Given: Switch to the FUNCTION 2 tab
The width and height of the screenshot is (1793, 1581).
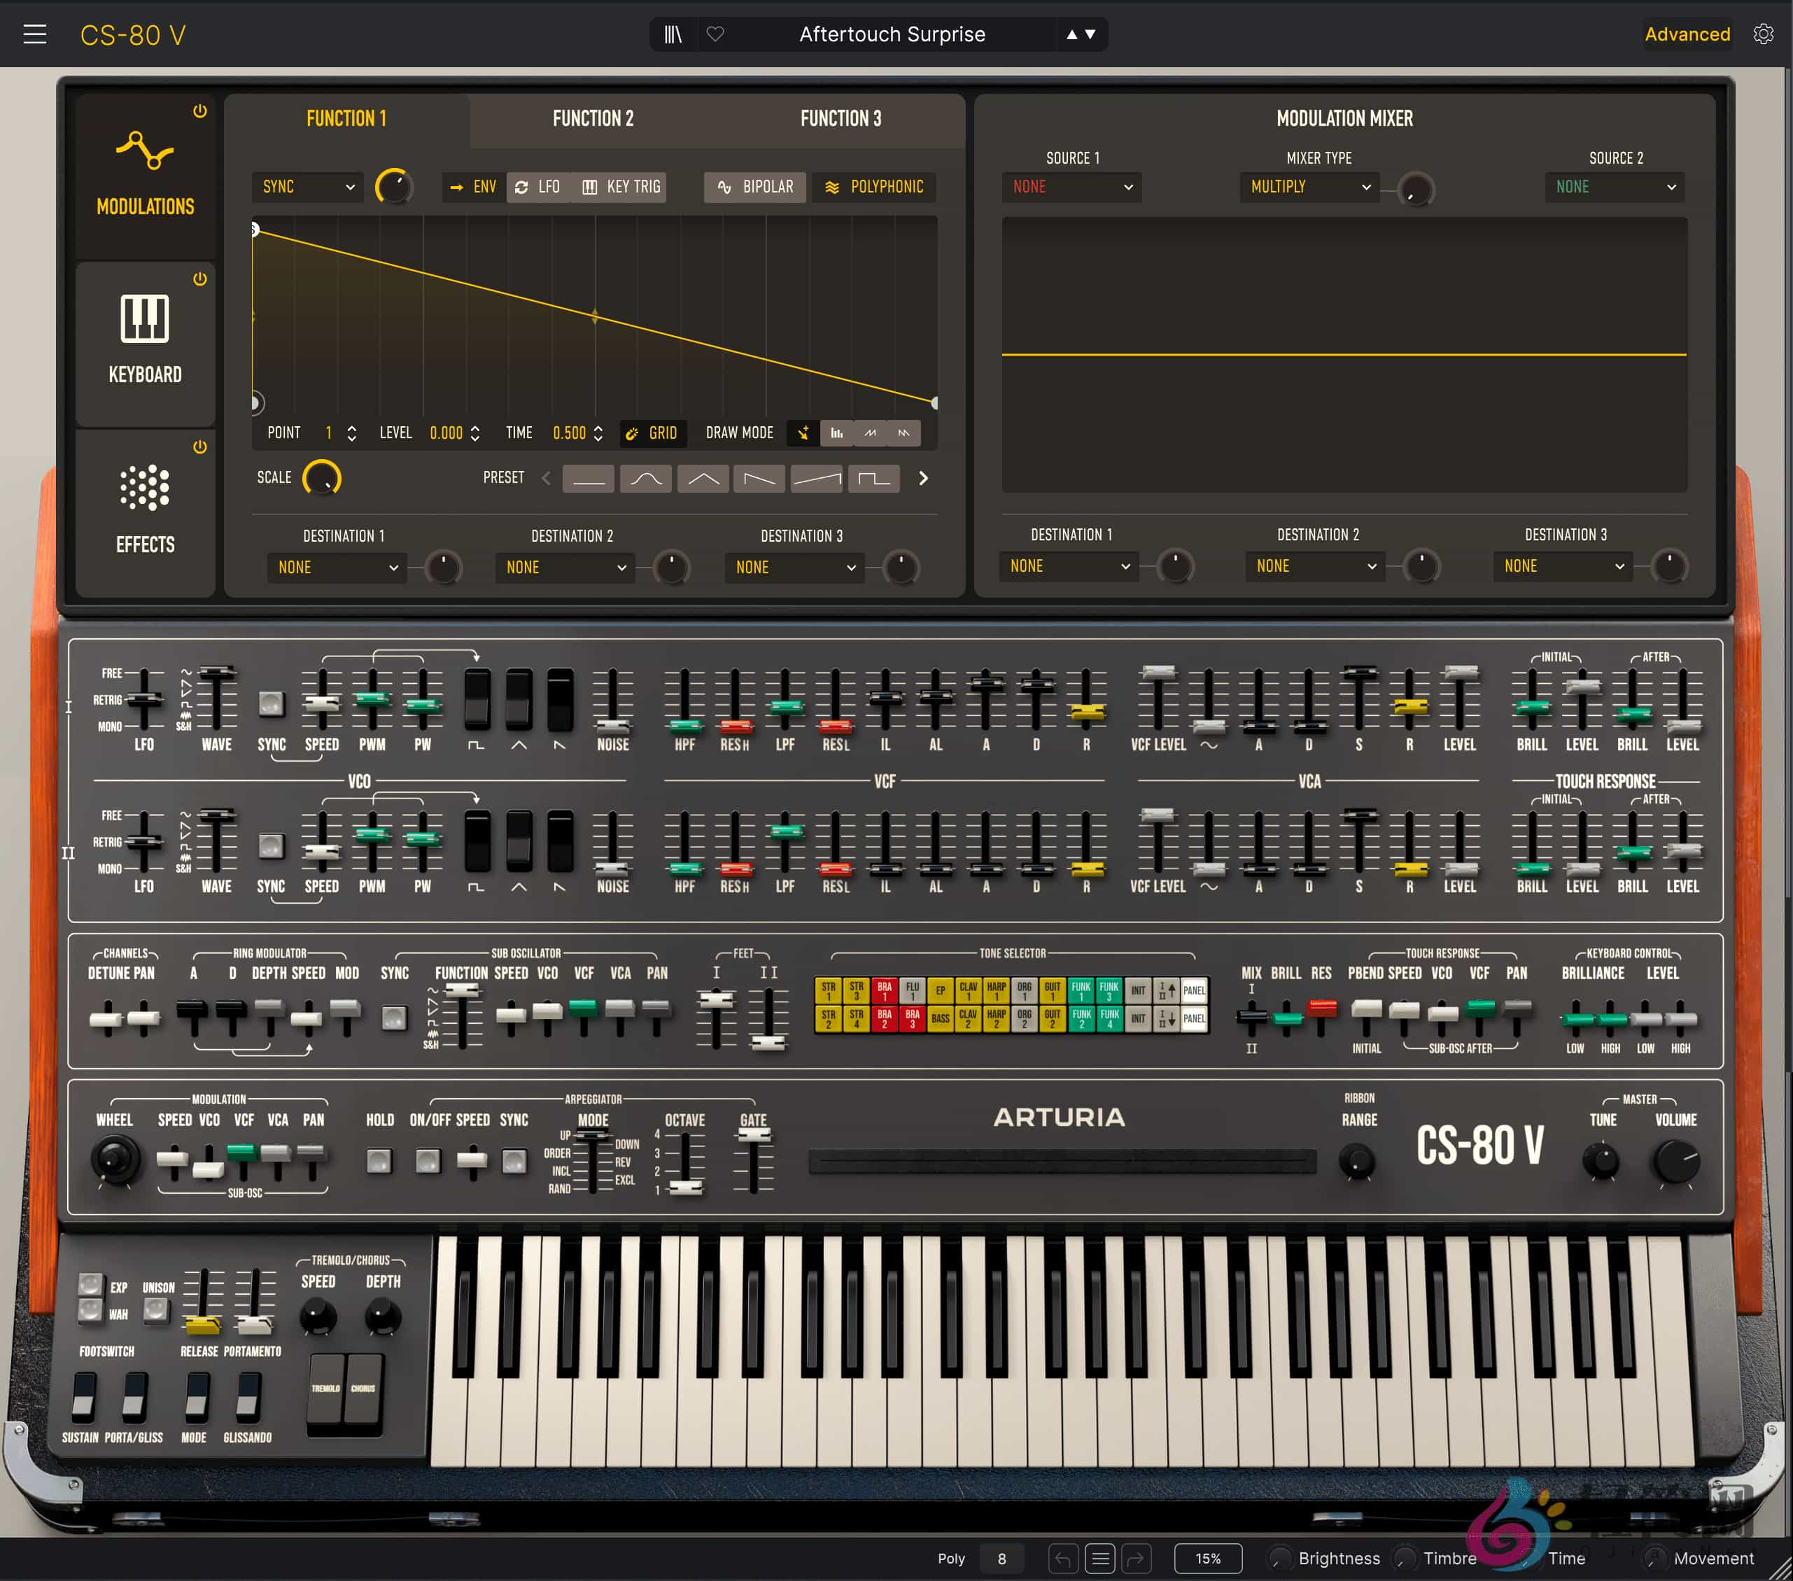Looking at the screenshot, I should (593, 118).
